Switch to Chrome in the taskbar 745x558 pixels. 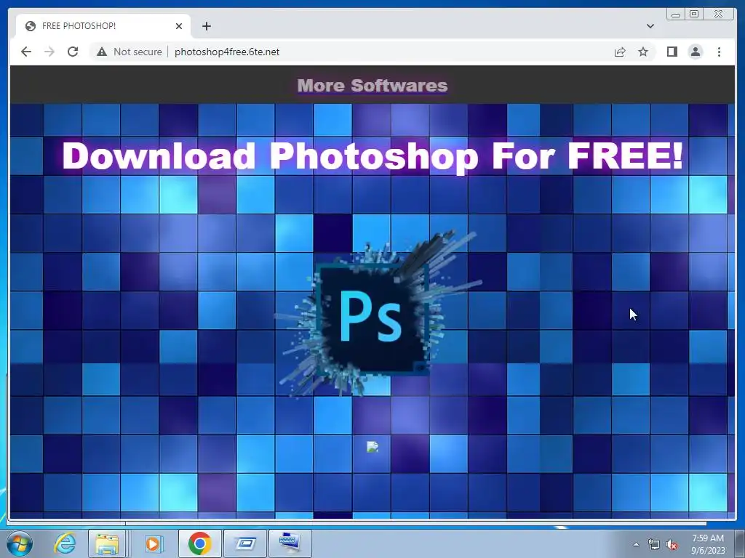click(199, 543)
